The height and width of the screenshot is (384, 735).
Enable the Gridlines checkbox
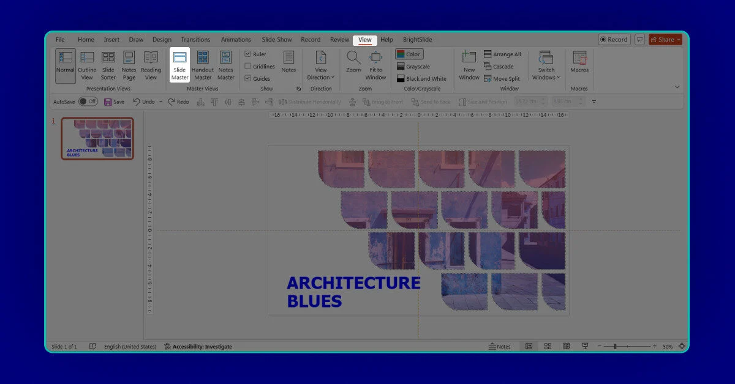[x=248, y=67]
